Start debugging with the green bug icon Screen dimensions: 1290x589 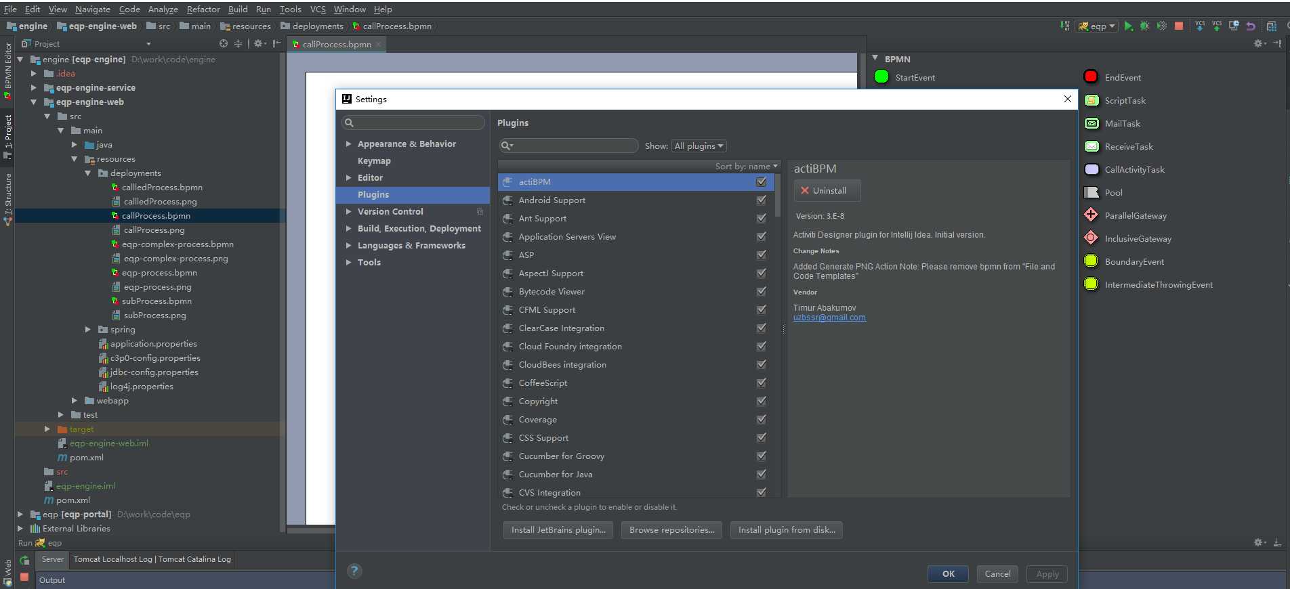tap(1145, 26)
